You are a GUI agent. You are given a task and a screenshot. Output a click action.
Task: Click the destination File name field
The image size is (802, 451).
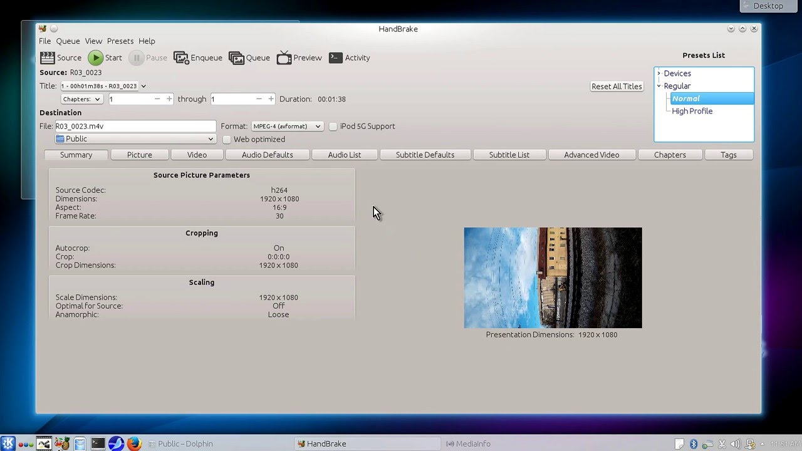(135, 126)
